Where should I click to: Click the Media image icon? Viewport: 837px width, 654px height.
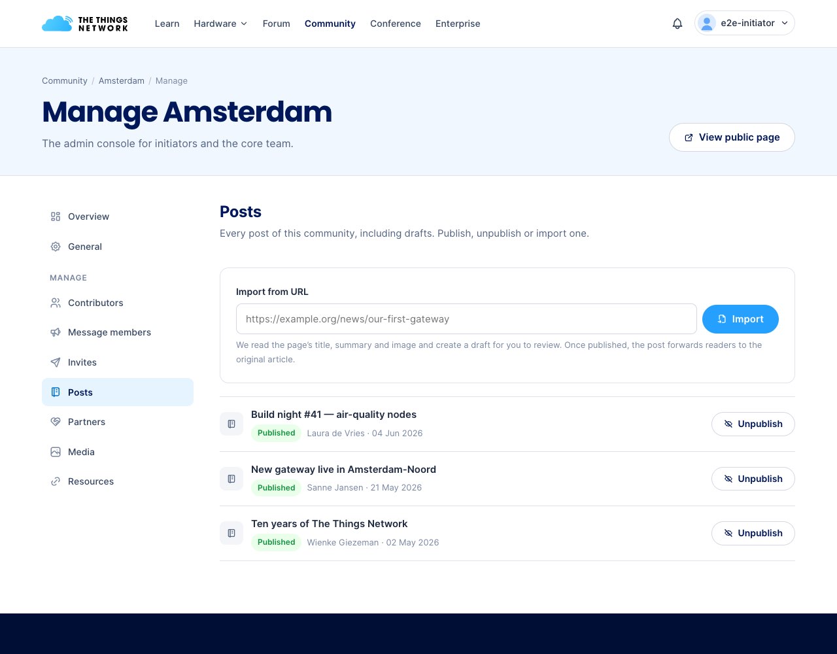point(56,452)
